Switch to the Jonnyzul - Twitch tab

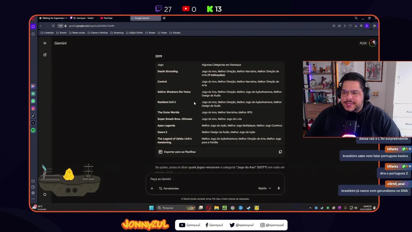(83, 18)
